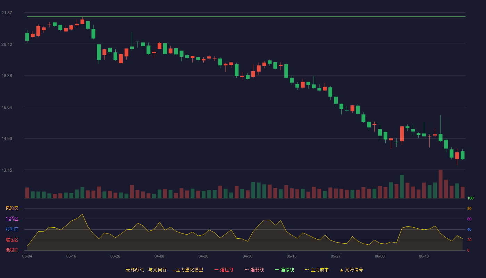Click the 05-27 date label
Viewport: 486px width, 278px height.
(336, 256)
